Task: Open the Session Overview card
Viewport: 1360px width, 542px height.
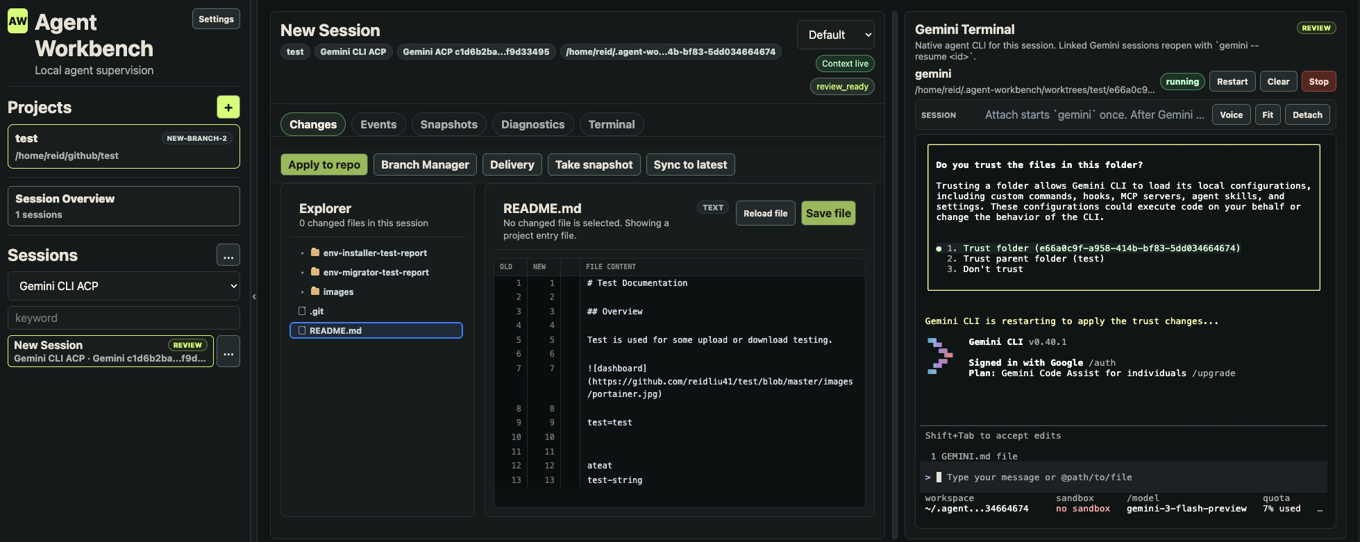Action: (124, 206)
